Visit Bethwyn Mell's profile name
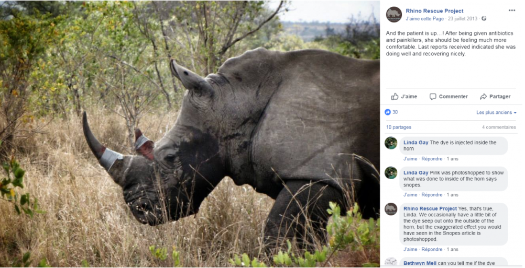525x268 pixels. click(420, 263)
